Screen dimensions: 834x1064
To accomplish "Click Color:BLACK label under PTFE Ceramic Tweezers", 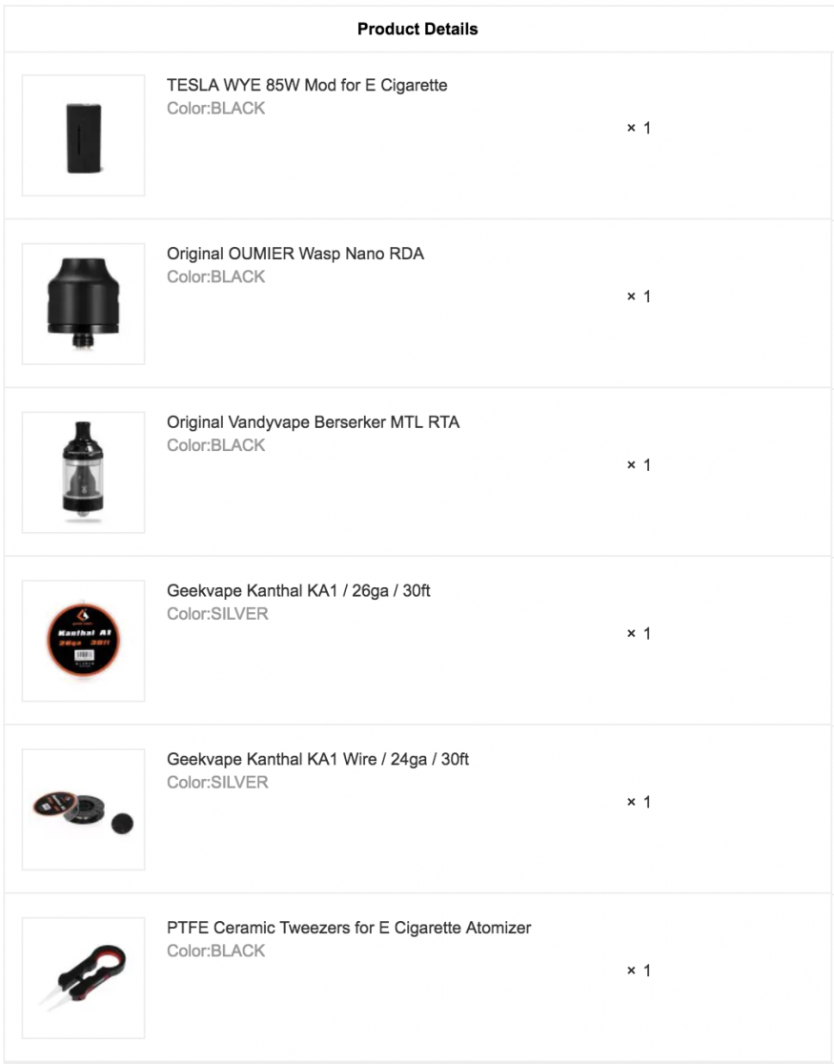I will click(x=216, y=951).
